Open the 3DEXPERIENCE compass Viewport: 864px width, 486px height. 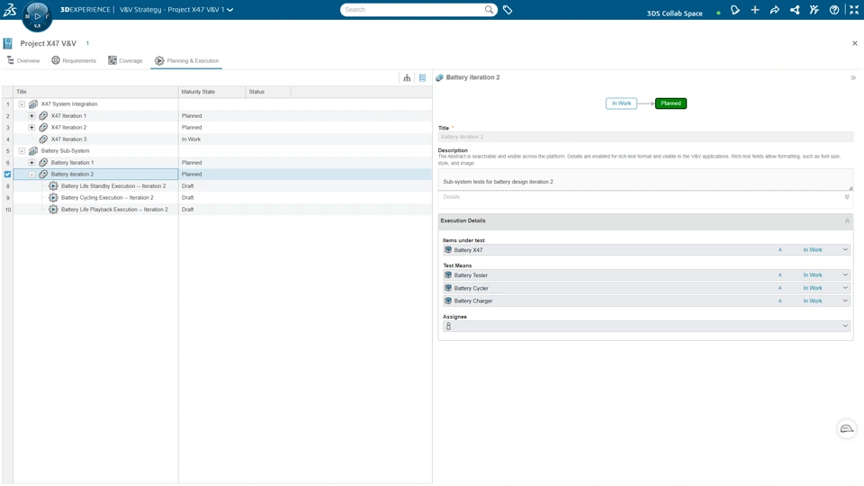coord(37,16)
